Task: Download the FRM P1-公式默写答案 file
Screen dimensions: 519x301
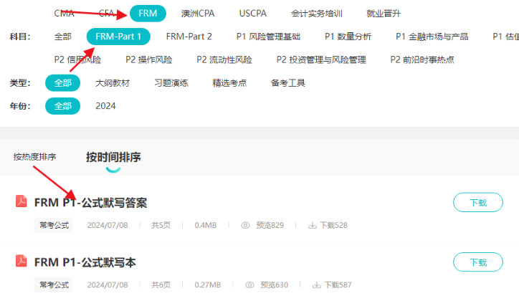Action: [477, 203]
